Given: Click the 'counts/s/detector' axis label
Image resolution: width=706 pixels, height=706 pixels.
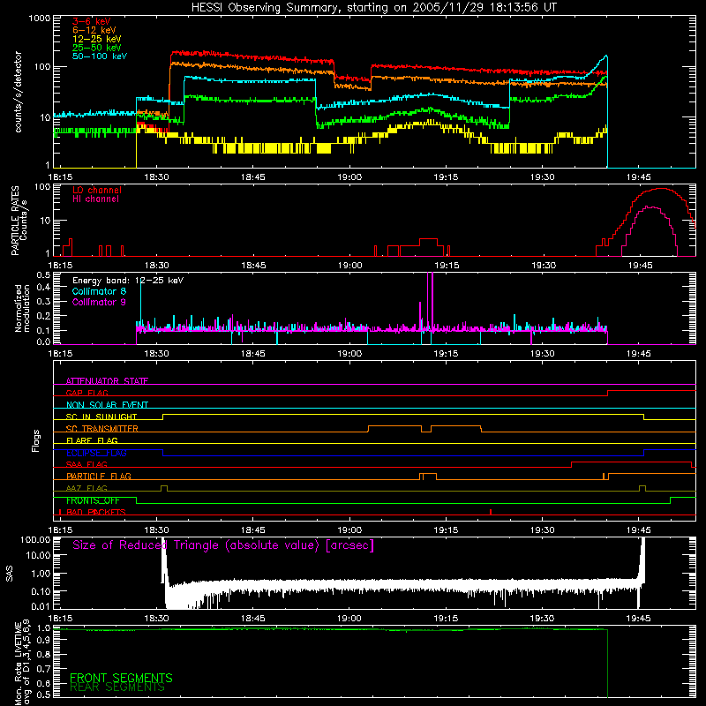Looking at the screenshot, I should tap(19, 92).
